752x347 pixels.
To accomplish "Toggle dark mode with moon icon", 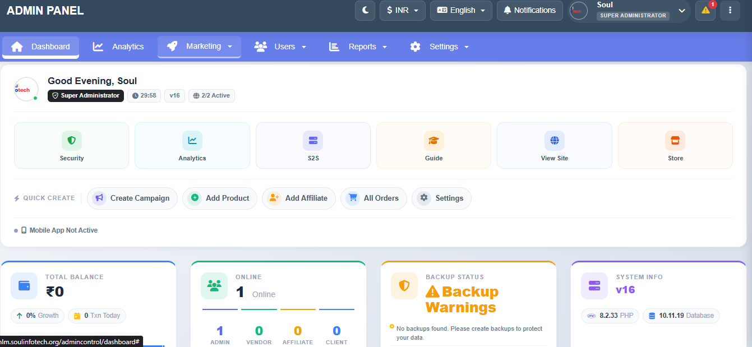I will (x=365, y=10).
